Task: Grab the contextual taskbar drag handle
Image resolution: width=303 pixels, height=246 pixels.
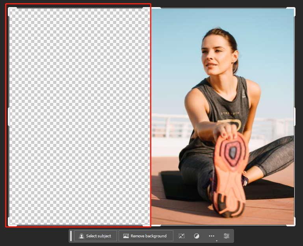Action: tap(71, 236)
